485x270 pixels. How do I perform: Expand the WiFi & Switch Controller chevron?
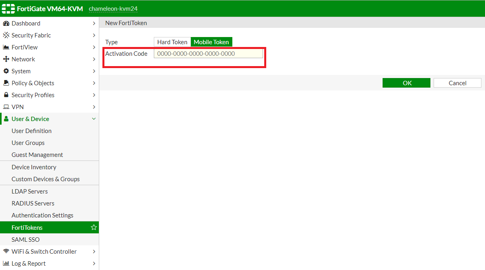click(x=94, y=252)
